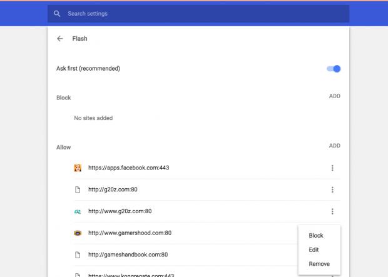Viewport: 388px width, 277px height.
Task: Click ADD in the Allow section
Action: click(334, 146)
